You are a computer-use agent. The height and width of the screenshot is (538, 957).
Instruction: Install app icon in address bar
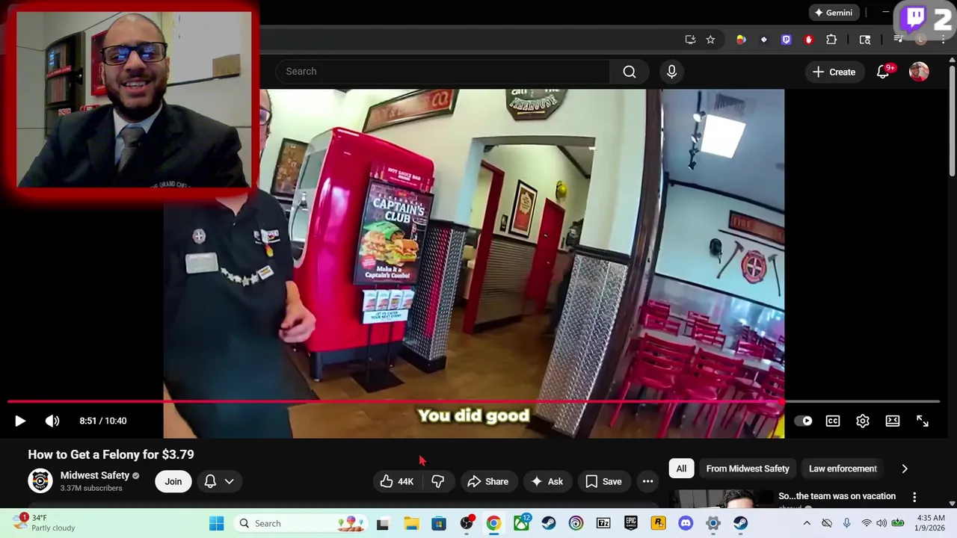pos(690,40)
